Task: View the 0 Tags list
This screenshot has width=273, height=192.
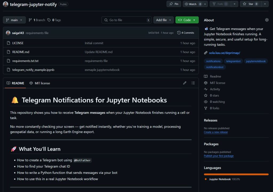Action: point(54,20)
